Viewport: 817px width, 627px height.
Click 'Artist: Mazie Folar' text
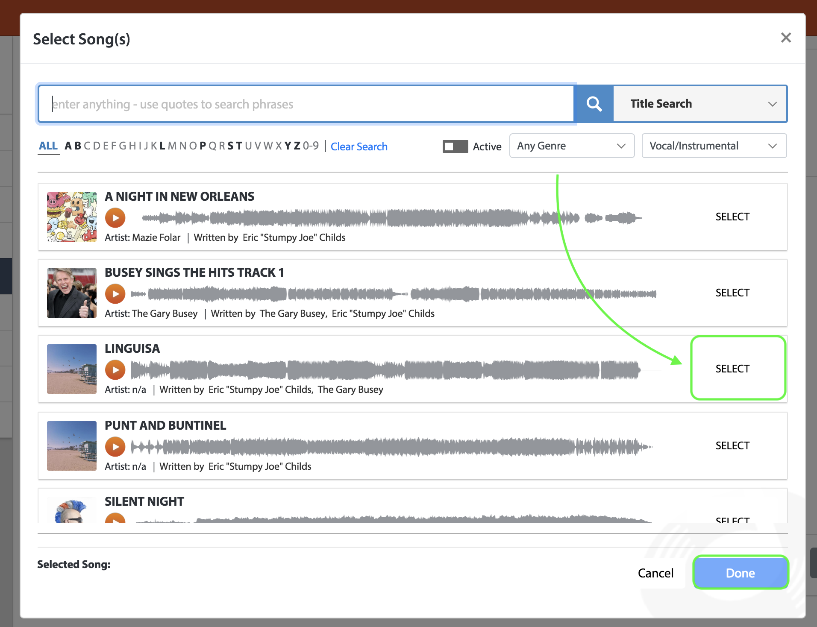(143, 237)
